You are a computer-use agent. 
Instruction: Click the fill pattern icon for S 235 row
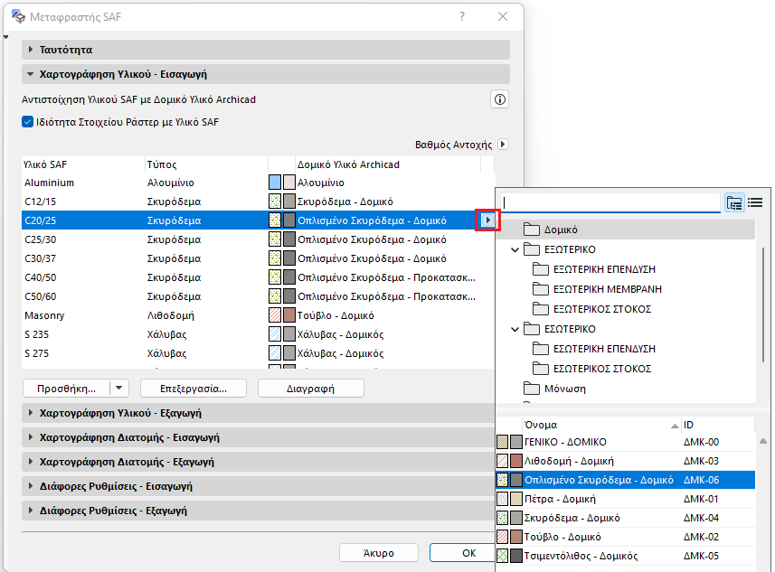pos(275,334)
